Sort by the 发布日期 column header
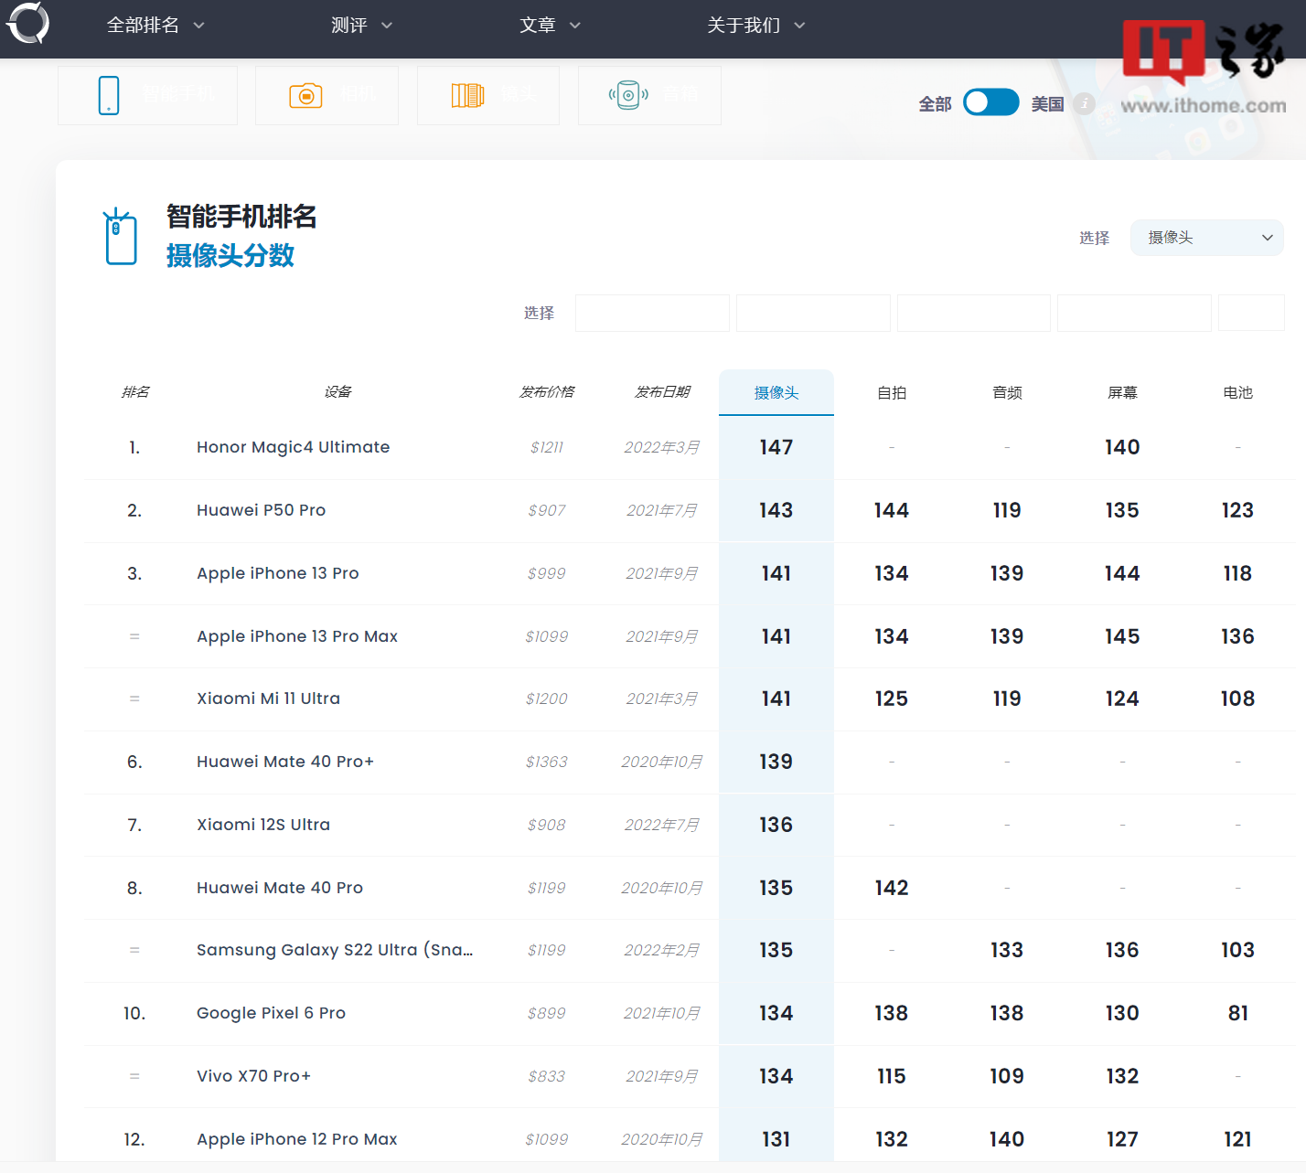Image resolution: width=1306 pixels, height=1173 pixels. pos(662,391)
